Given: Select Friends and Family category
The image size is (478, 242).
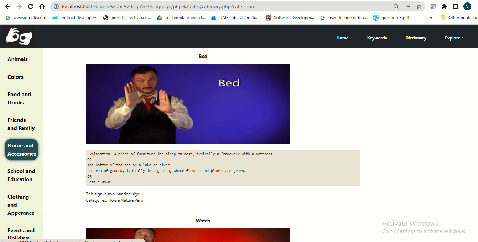Looking at the screenshot, I should (x=21, y=124).
